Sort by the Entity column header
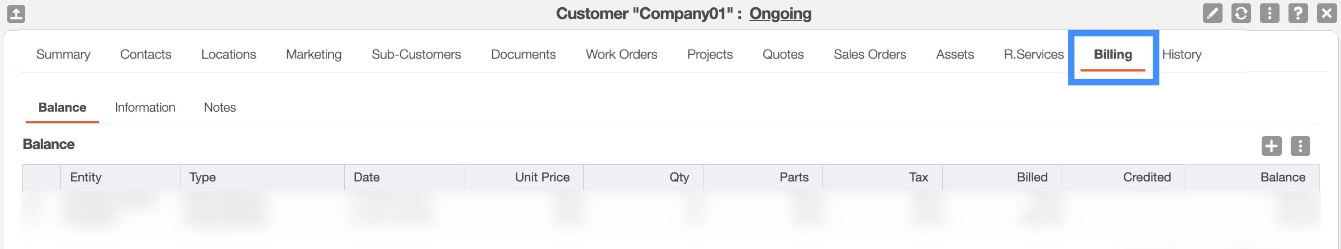The image size is (1341, 249). [x=86, y=177]
